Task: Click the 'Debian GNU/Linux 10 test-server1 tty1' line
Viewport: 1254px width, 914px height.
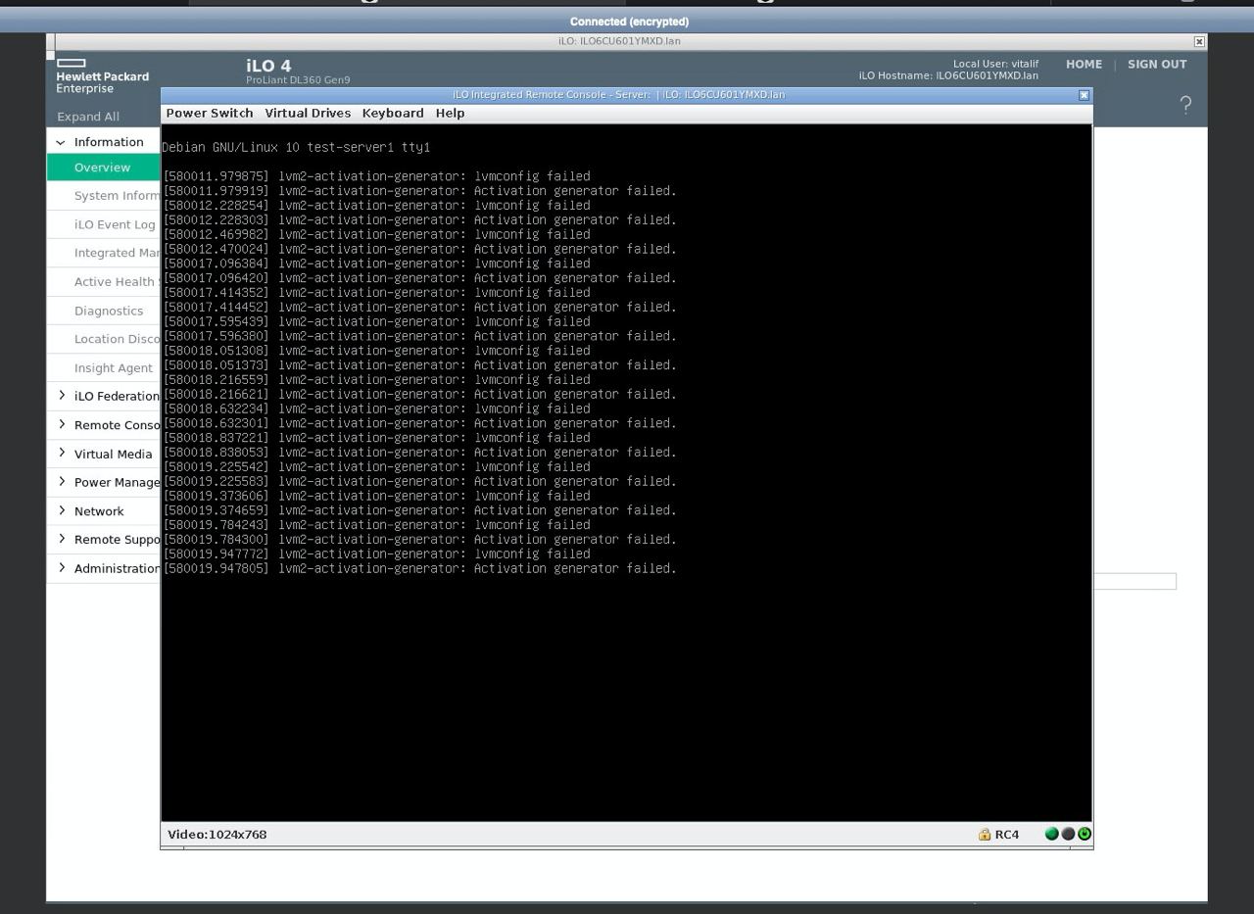Action: (296, 147)
